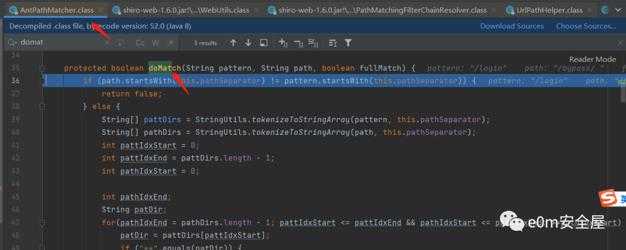Click 'return false;' on line 37
Image resolution: width=626 pixels, height=250 pixels.
coord(132,94)
